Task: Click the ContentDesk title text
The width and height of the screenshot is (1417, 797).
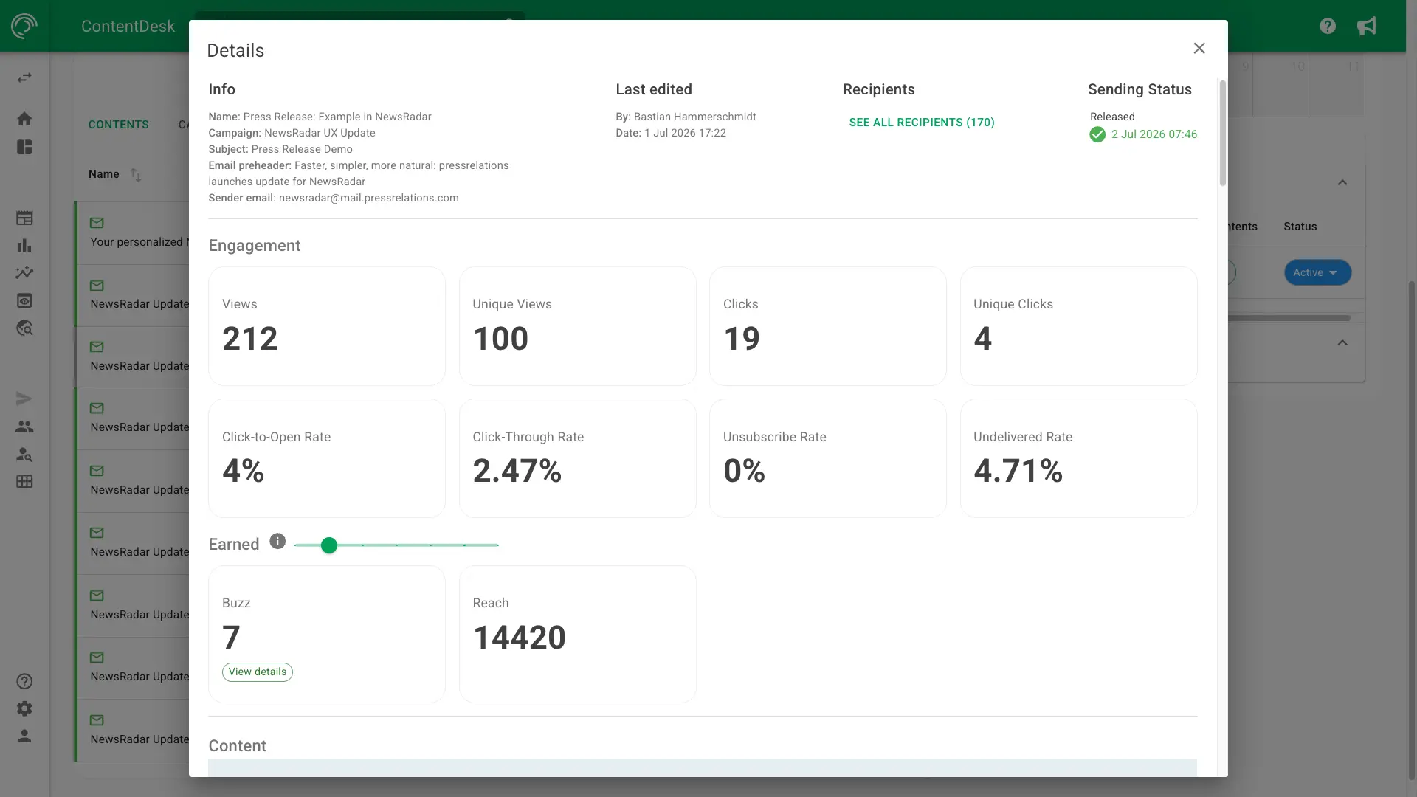Action: click(x=128, y=27)
